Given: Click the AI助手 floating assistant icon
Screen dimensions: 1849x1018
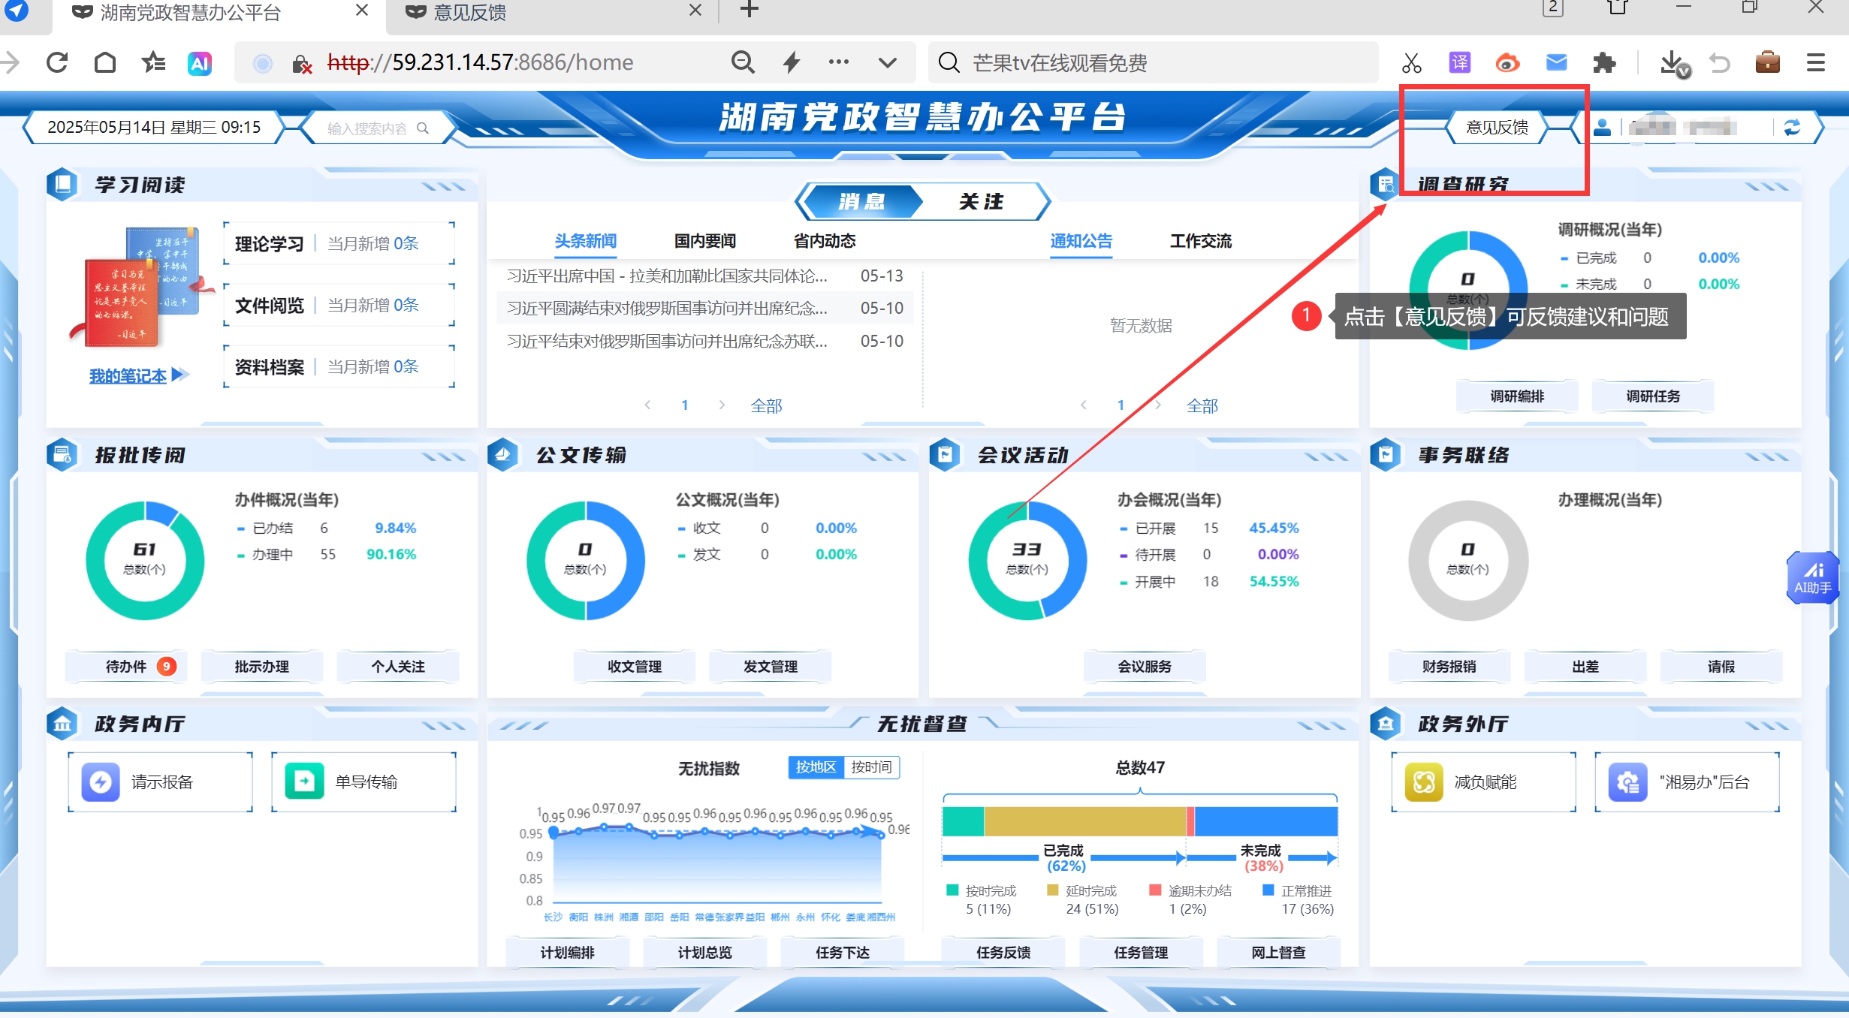Looking at the screenshot, I should click(x=1813, y=577).
